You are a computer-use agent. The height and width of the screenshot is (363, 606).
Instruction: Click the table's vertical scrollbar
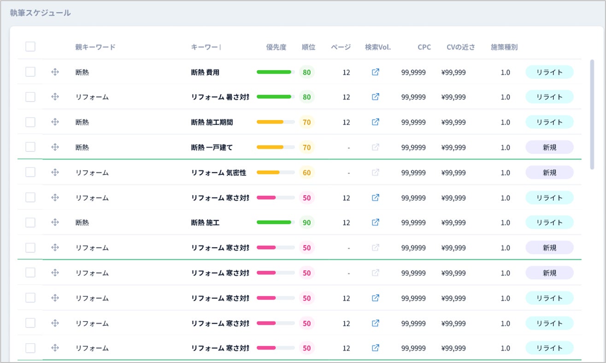[x=592, y=114]
